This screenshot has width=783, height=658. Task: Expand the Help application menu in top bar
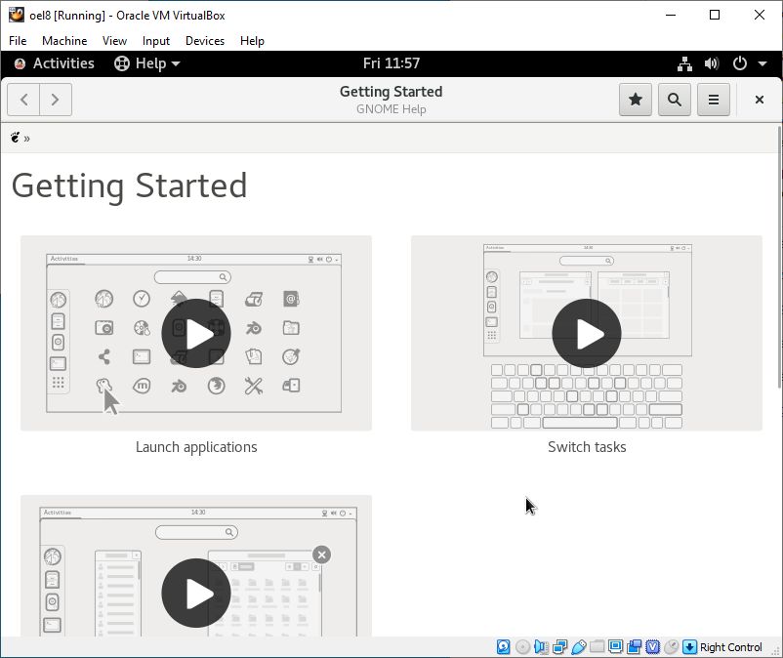click(x=147, y=63)
